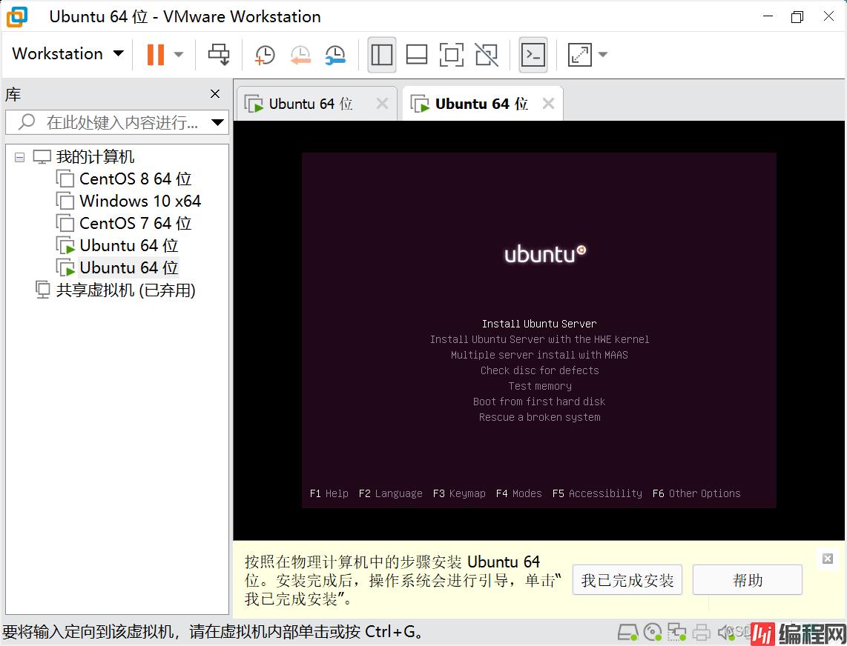Viewport: 847px width, 646px height.
Task: Select CentOS 8 64 位 in library
Action: pos(135,179)
